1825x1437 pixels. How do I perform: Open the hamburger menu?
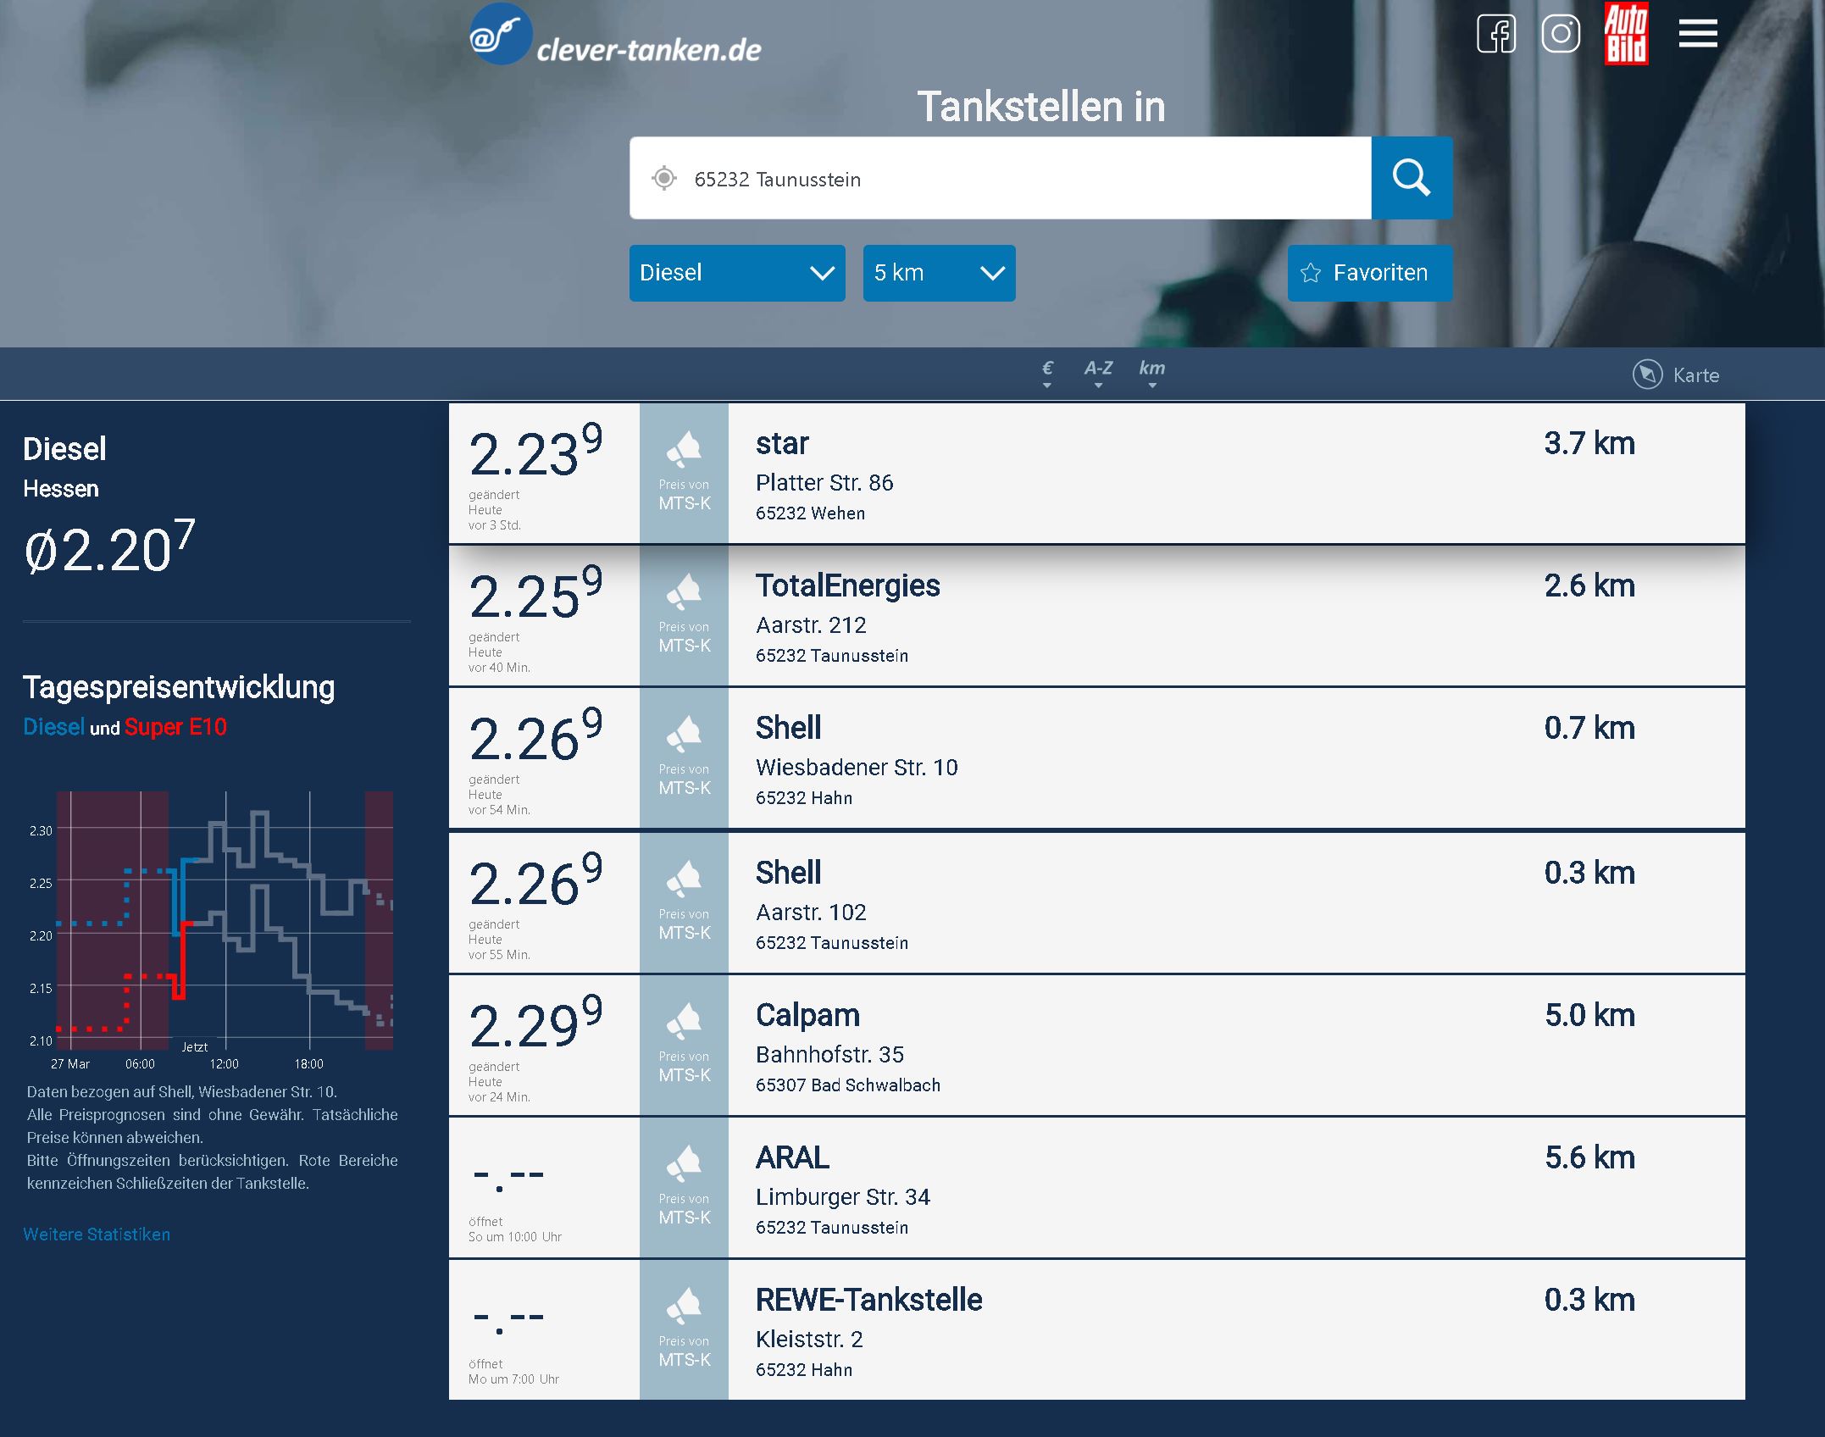1698,34
